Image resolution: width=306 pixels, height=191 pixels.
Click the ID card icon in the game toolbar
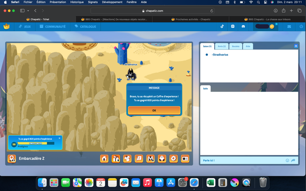point(185,158)
